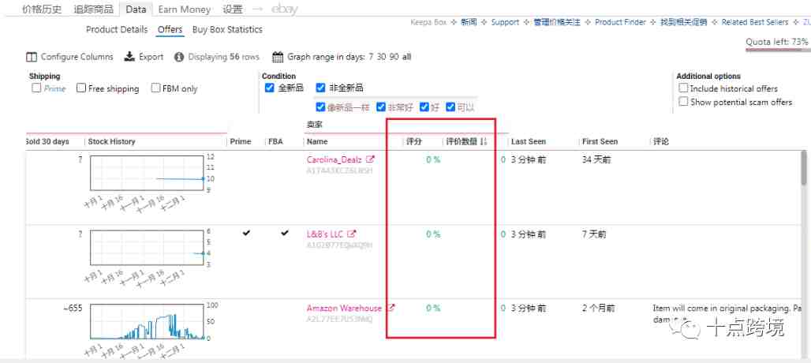Viewport: 811px width, 363px height.
Task: Open Carolina_Dealz external link icon
Action: tap(370, 159)
